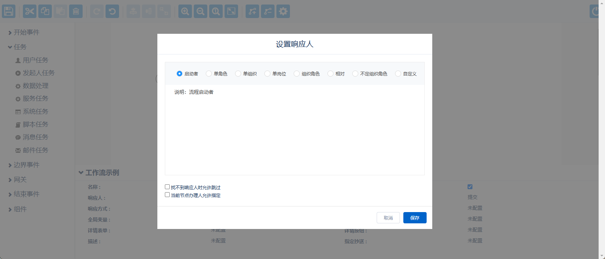605x259 pixels.
Task: Click the copy icon in toolbar
Action: click(45, 11)
